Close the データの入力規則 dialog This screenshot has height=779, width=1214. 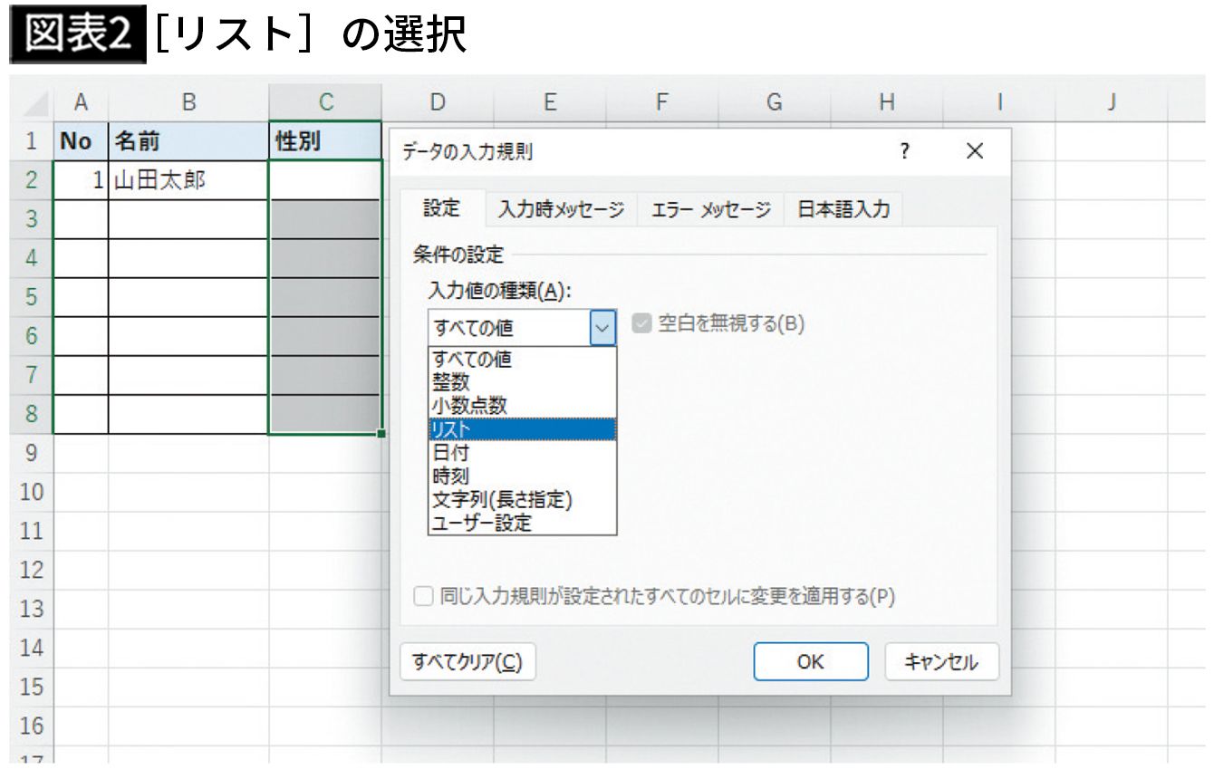coord(975,152)
